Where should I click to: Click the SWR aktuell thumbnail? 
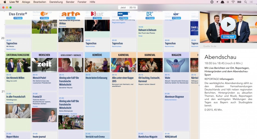pos(194,28)
